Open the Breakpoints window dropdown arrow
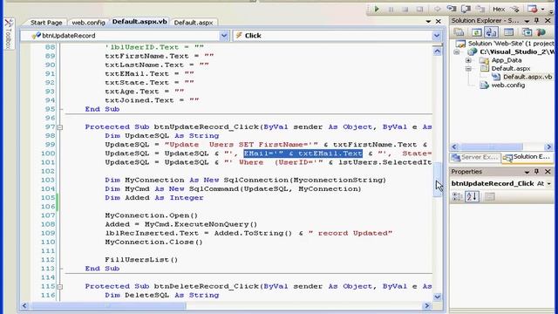This screenshot has height=314, width=558. click(542, 10)
